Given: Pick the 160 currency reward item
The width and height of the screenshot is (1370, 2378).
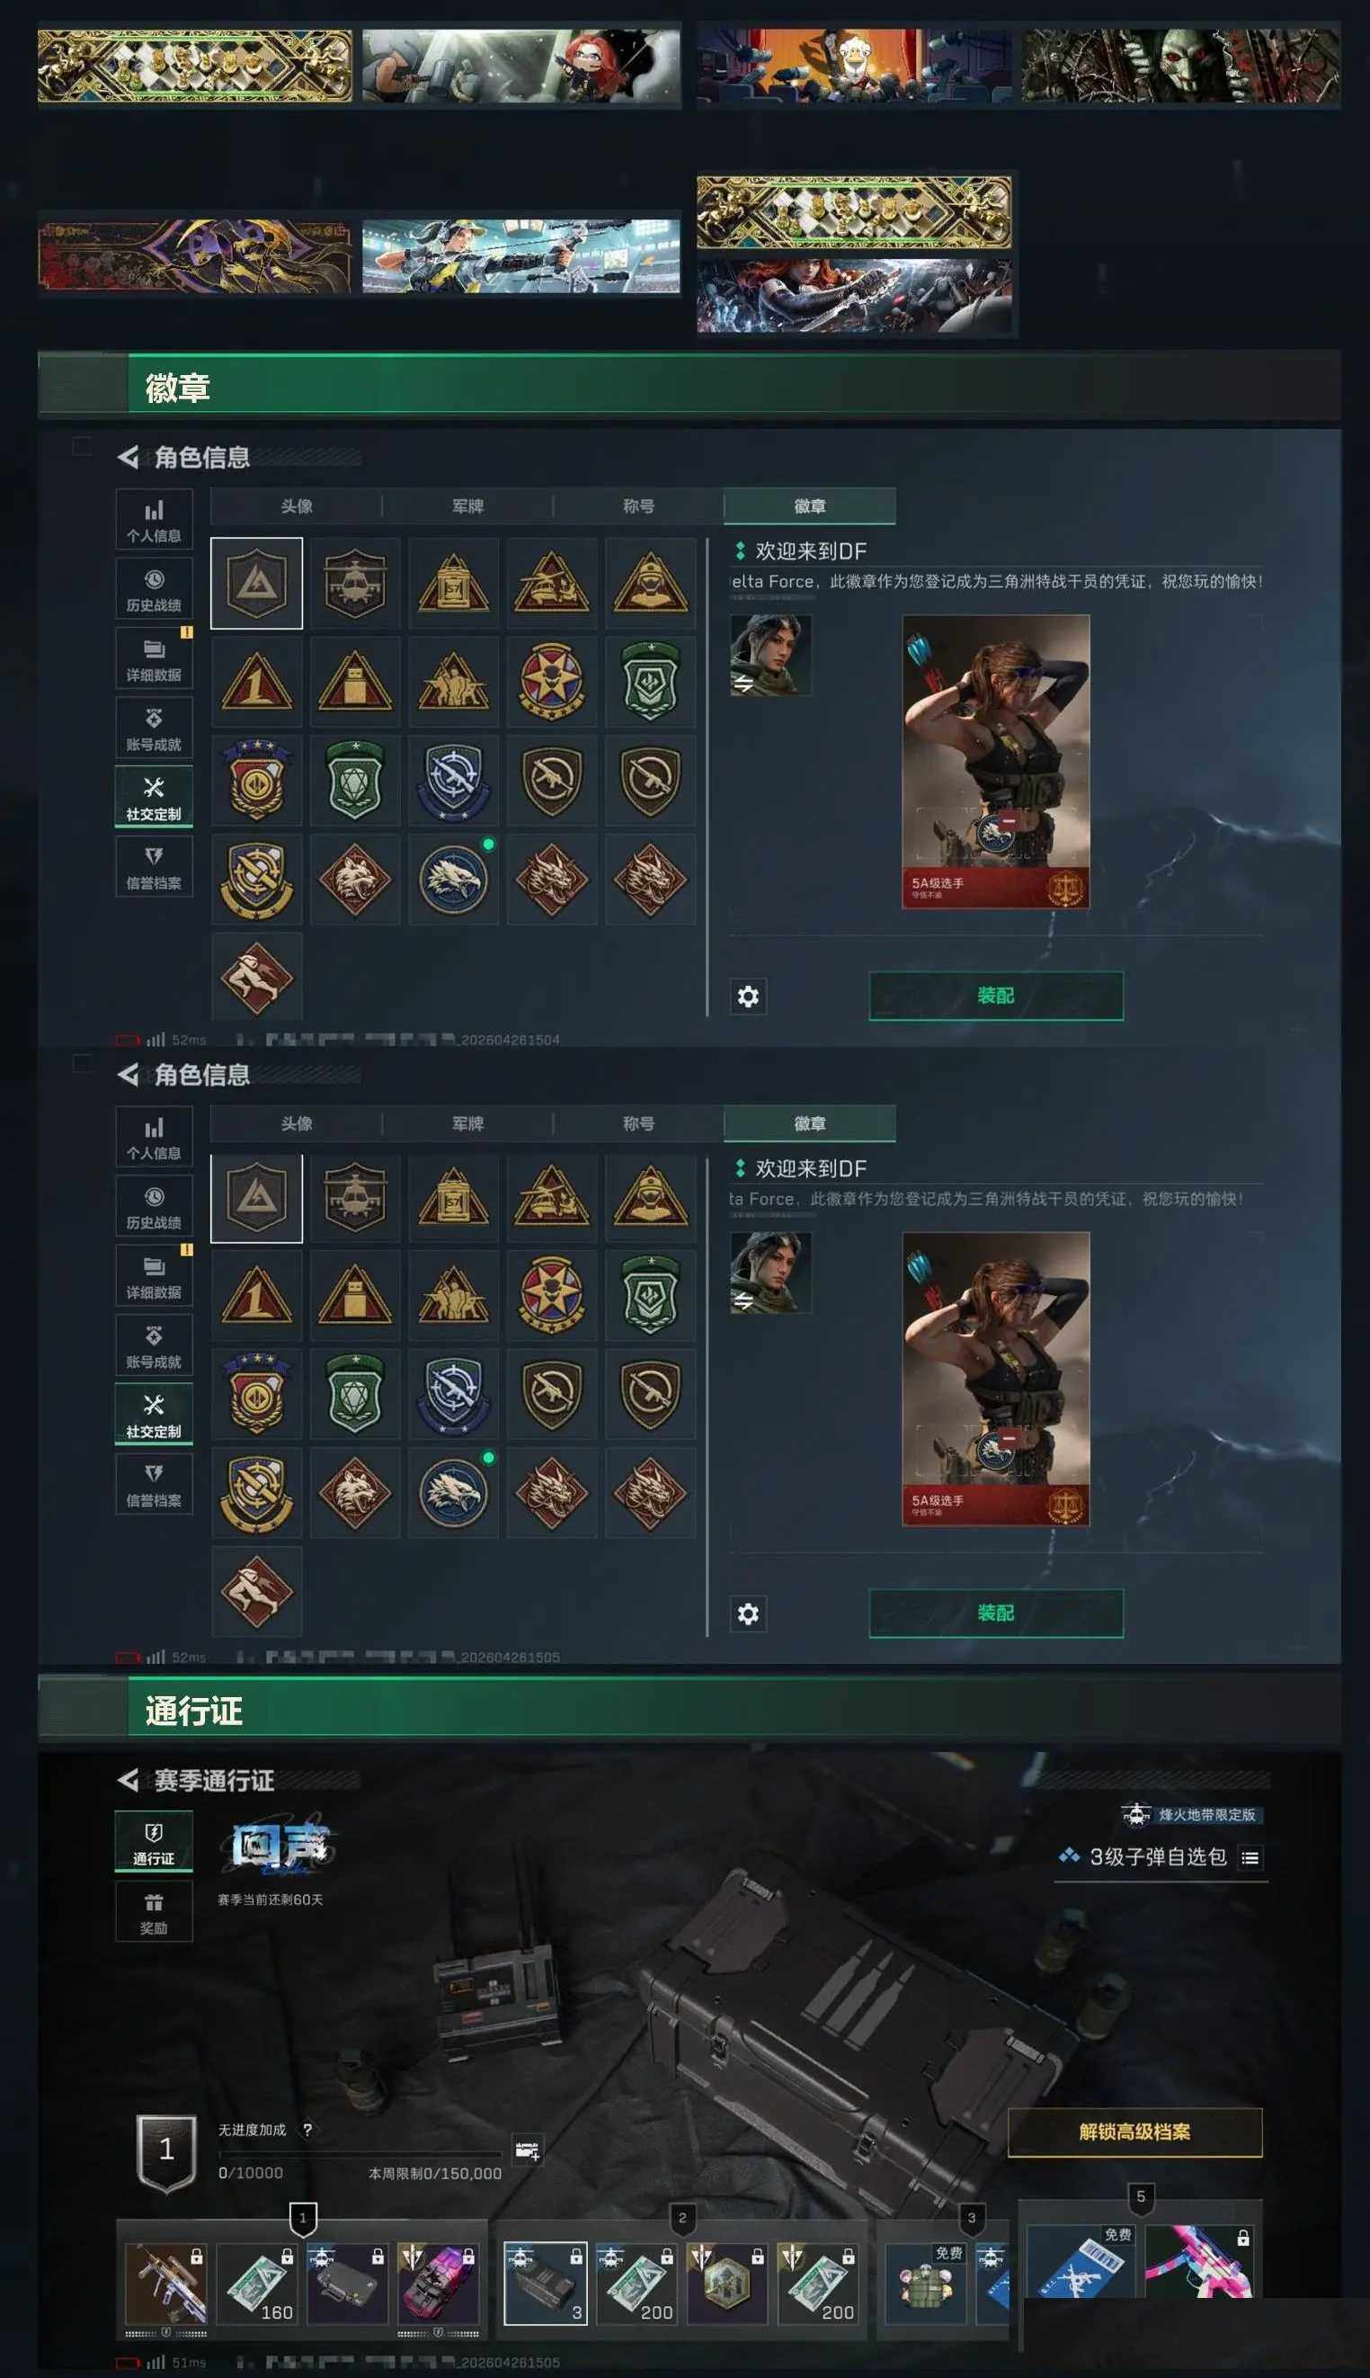Looking at the screenshot, I should point(257,2284).
